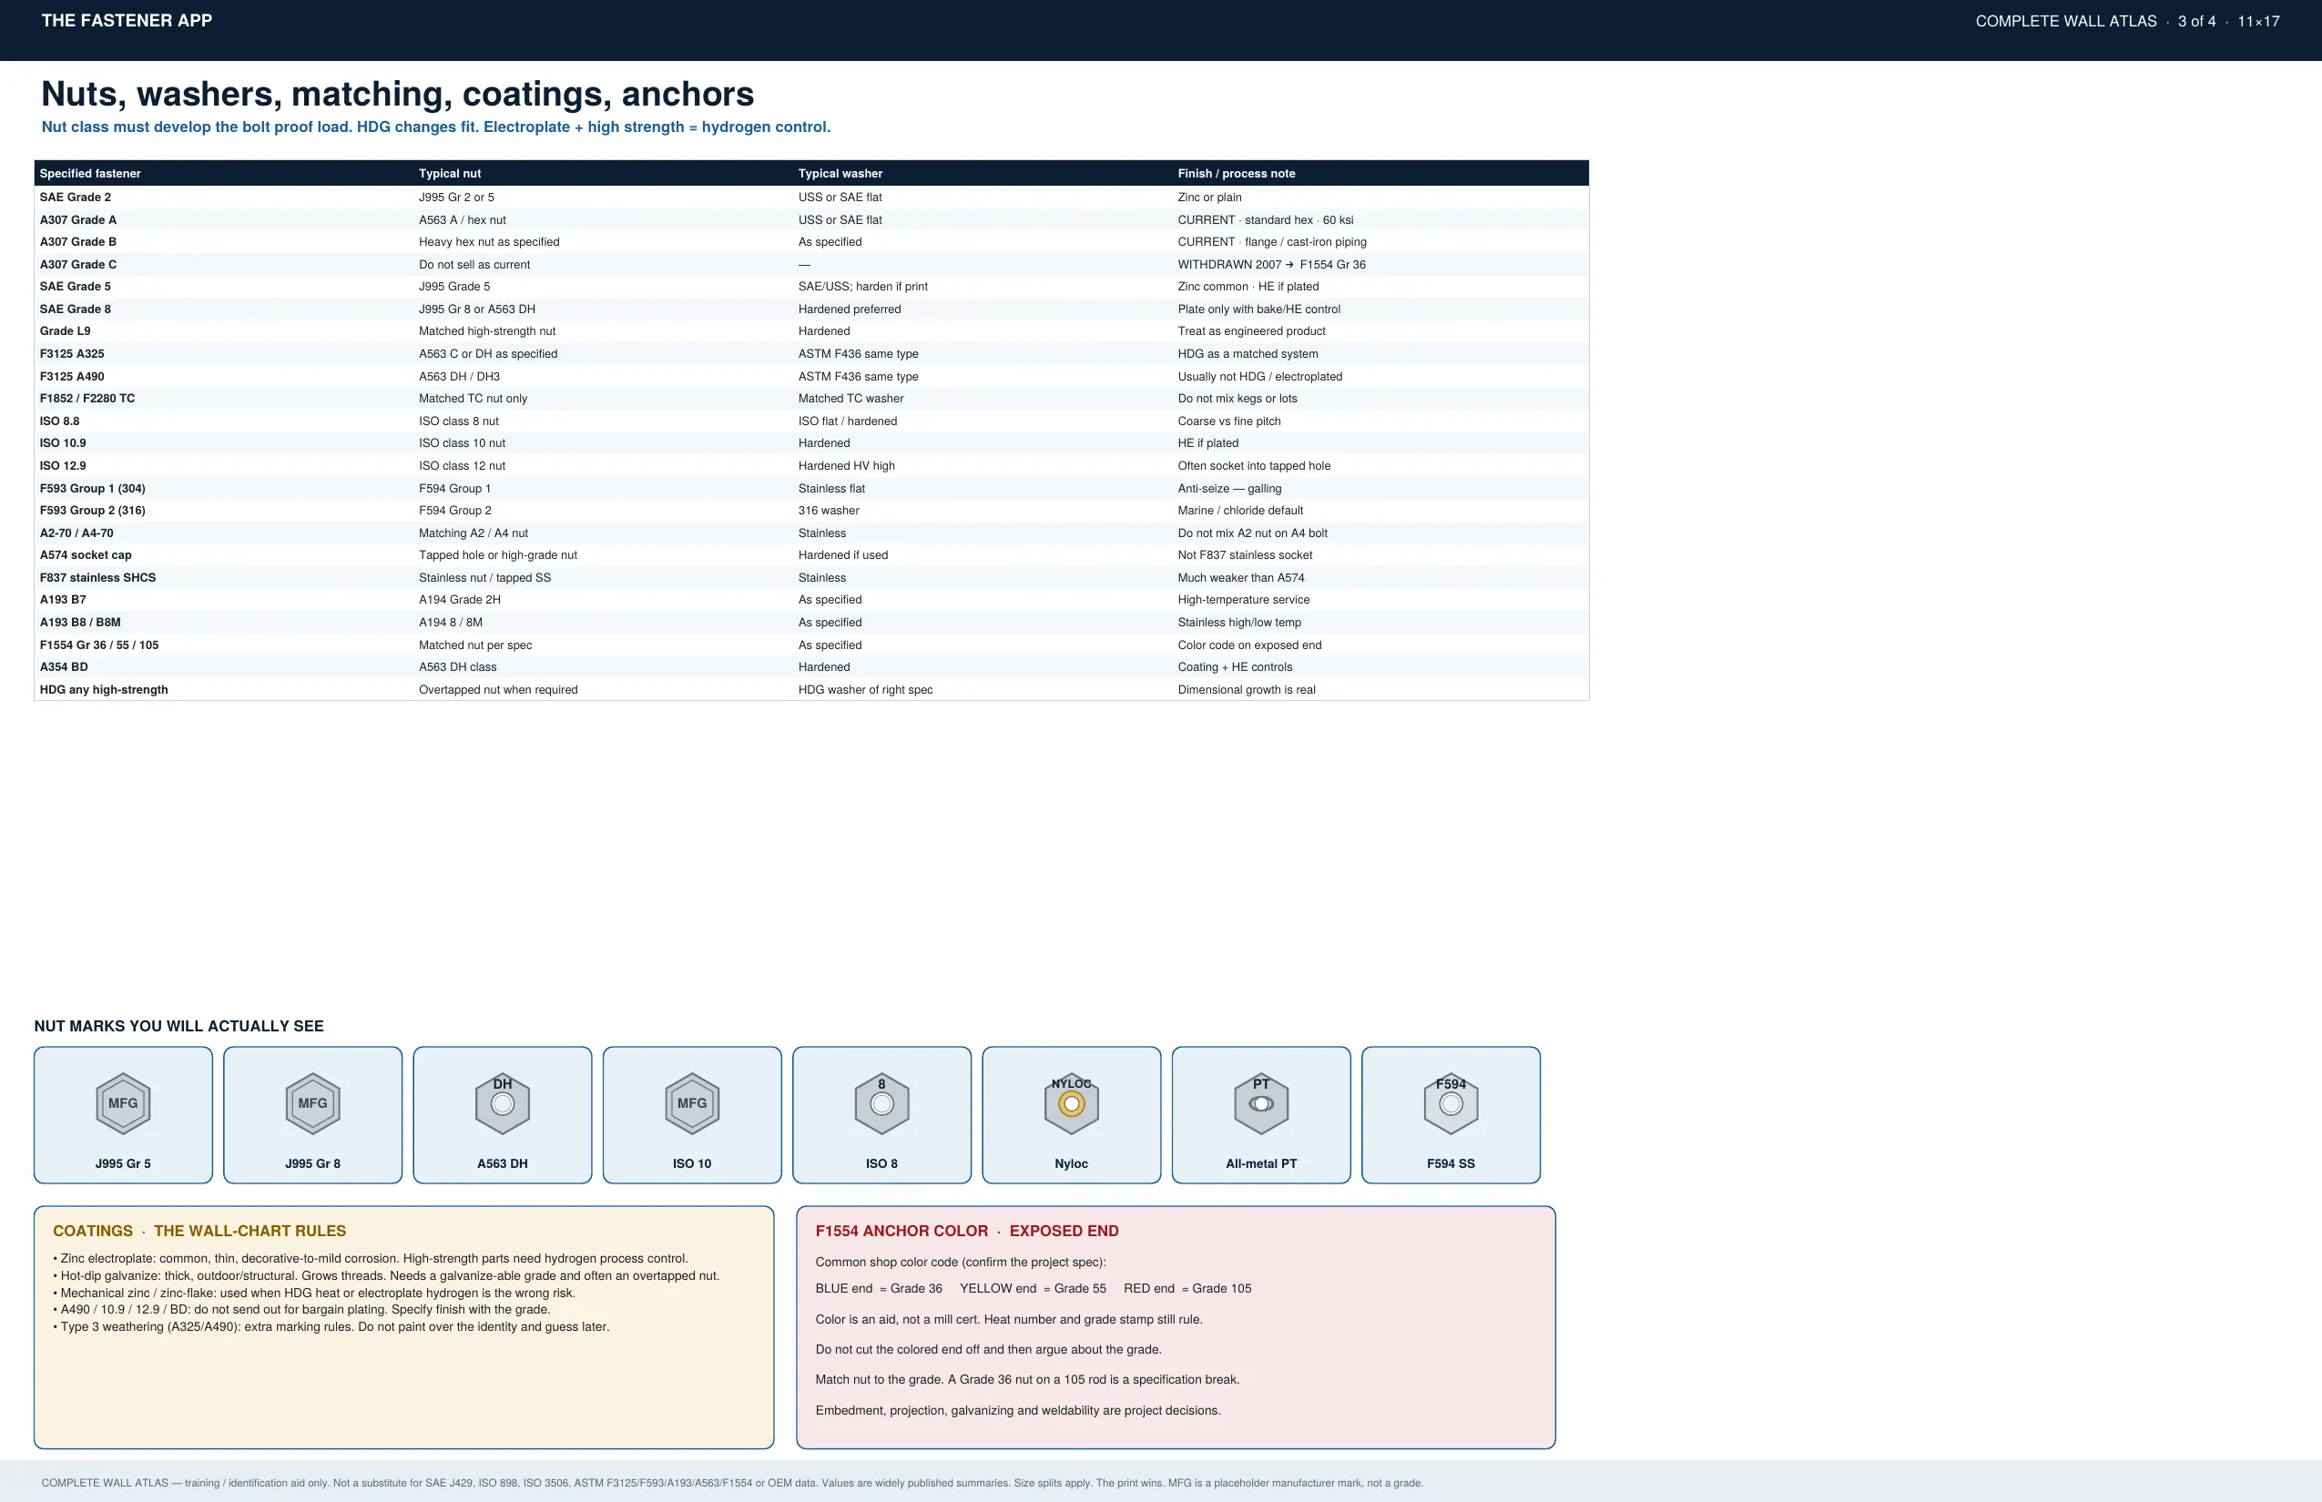
Task: Click the Hot-dip galvanize bullet line
Action: pos(386,1275)
